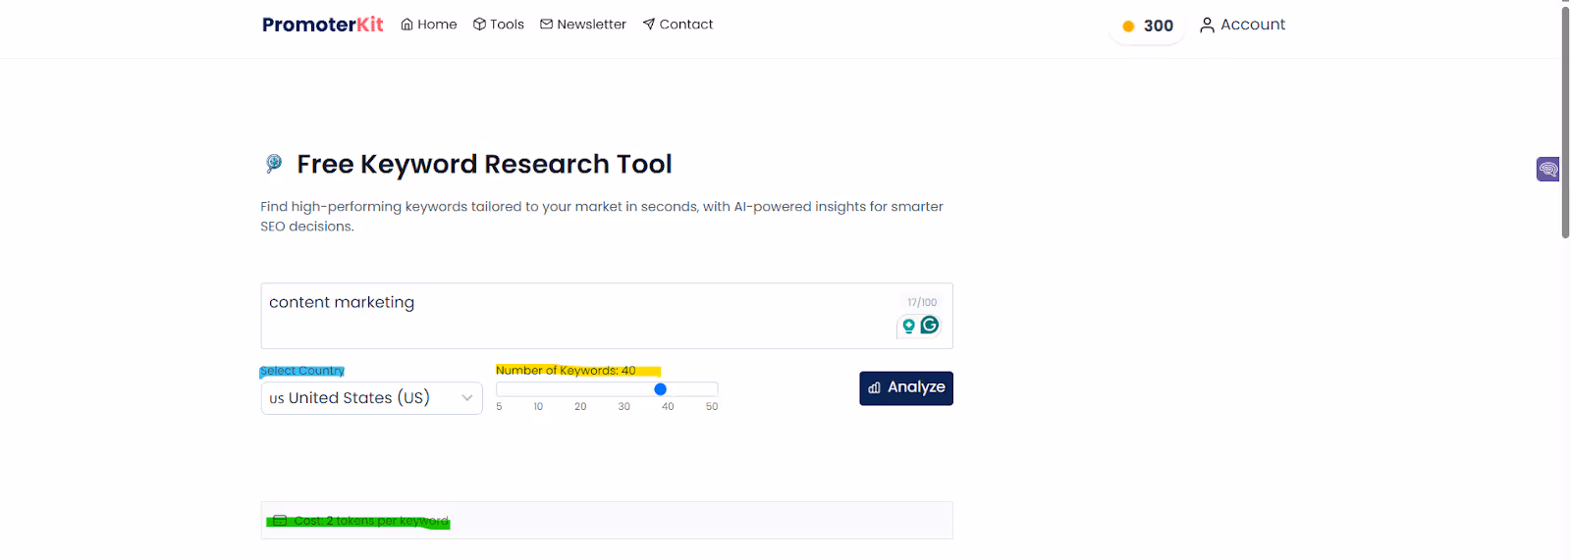Click the page vertical scrollbar
1571x560 pixels.
(x=1565, y=123)
